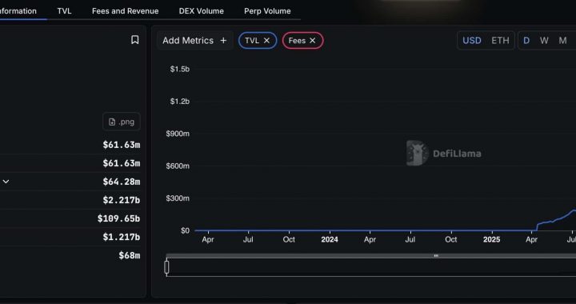Remove the TVL metric chip
The height and width of the screenshot is (304, 576).
(266, 40)
